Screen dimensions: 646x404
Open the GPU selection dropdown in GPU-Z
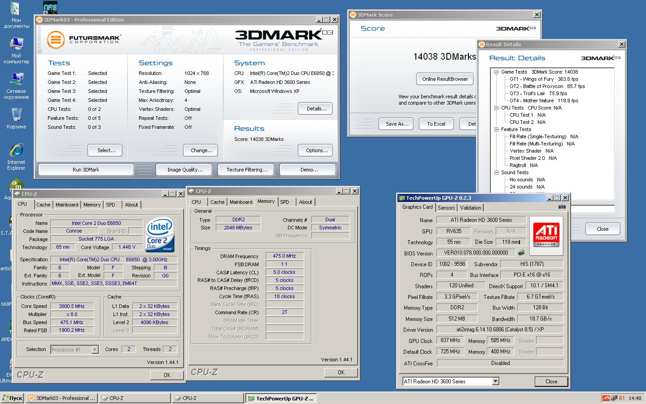pyautogui.click(x=495, y=382)
